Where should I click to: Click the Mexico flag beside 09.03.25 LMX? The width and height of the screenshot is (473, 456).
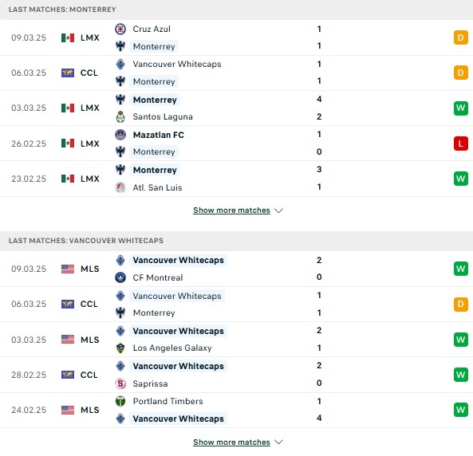click(x=68, y=37)
